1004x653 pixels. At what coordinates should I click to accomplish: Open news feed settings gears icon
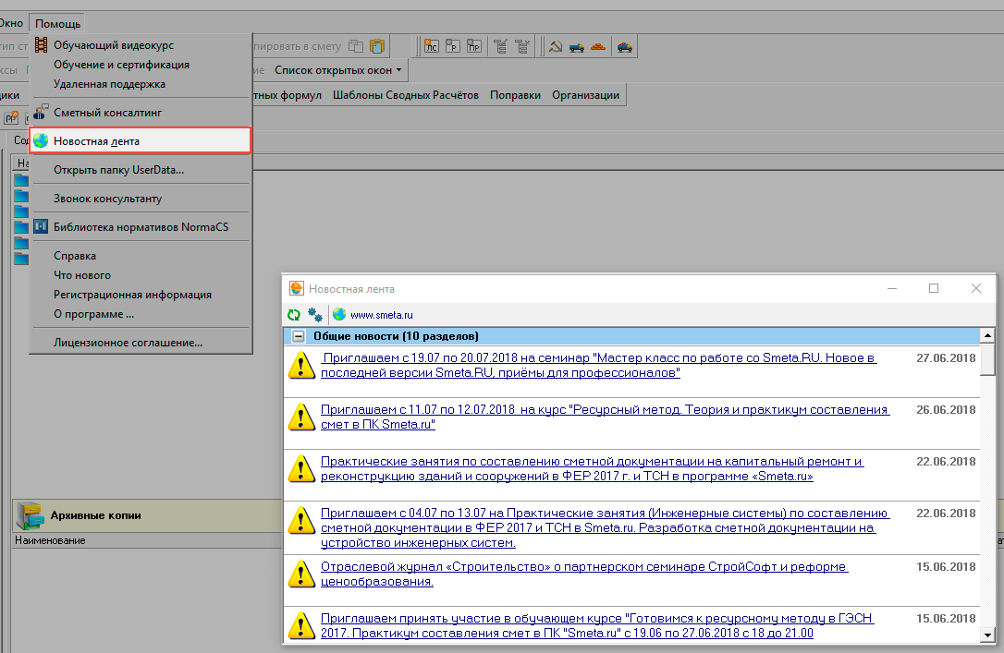click(315, 315)
